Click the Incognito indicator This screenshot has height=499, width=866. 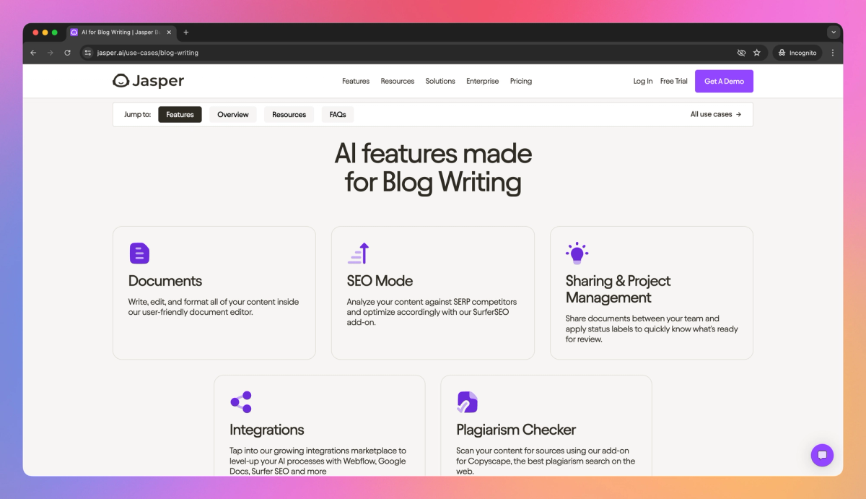coord(797,53)
